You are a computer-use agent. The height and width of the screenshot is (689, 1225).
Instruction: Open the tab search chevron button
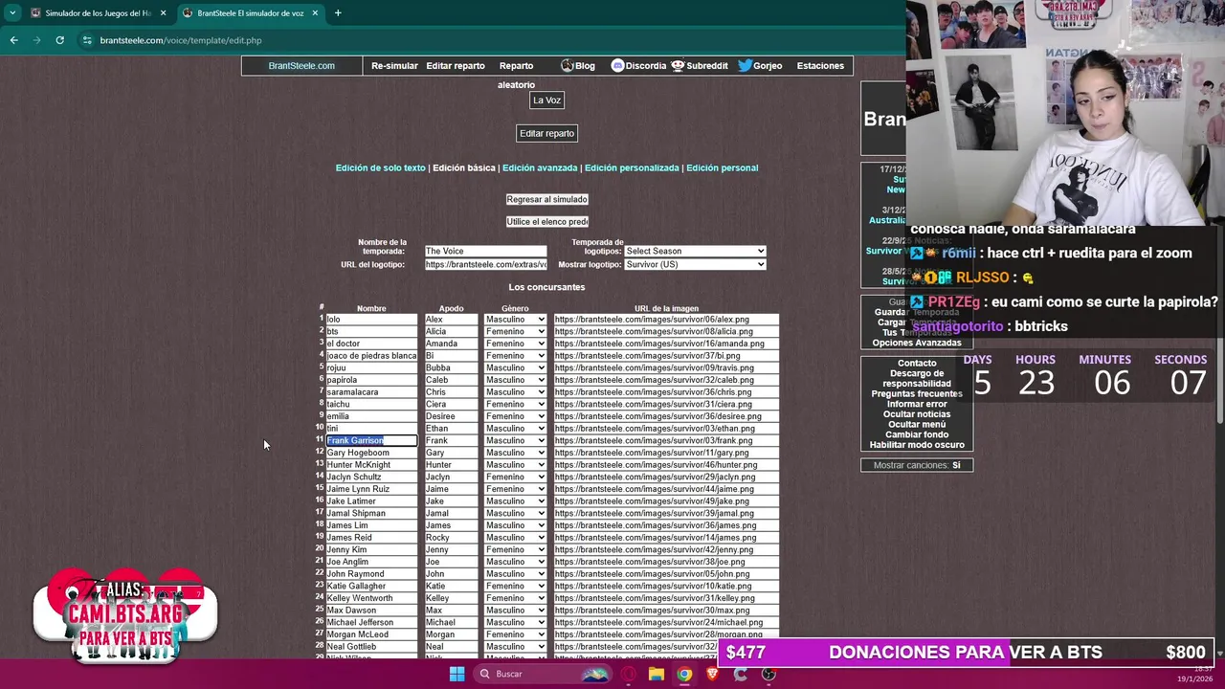[12, 12]
